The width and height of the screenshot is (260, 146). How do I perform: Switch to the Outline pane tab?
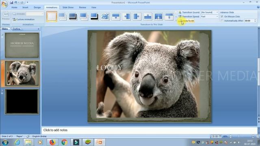pyautogui.click(x=16, y=29)
